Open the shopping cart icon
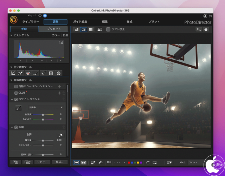Viewport: 225px width, 176px height. pyautogui.click(x=210, y=16)
